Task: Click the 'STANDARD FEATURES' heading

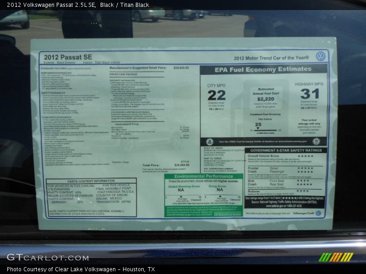Action: (53, 68)
